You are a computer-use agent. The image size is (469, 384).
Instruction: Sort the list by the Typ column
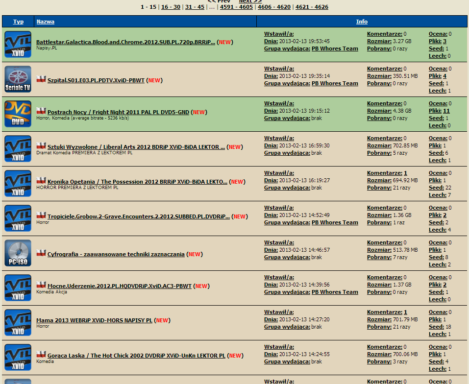tap(18, 22)
